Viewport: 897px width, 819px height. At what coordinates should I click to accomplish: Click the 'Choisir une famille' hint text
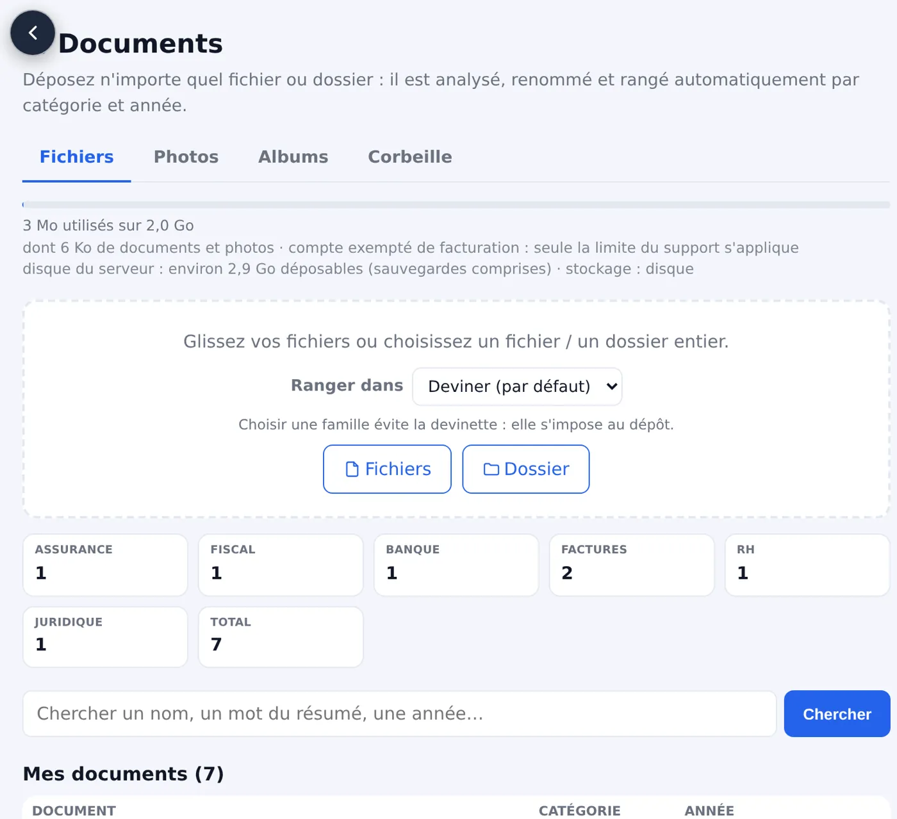tap(456, 425)
